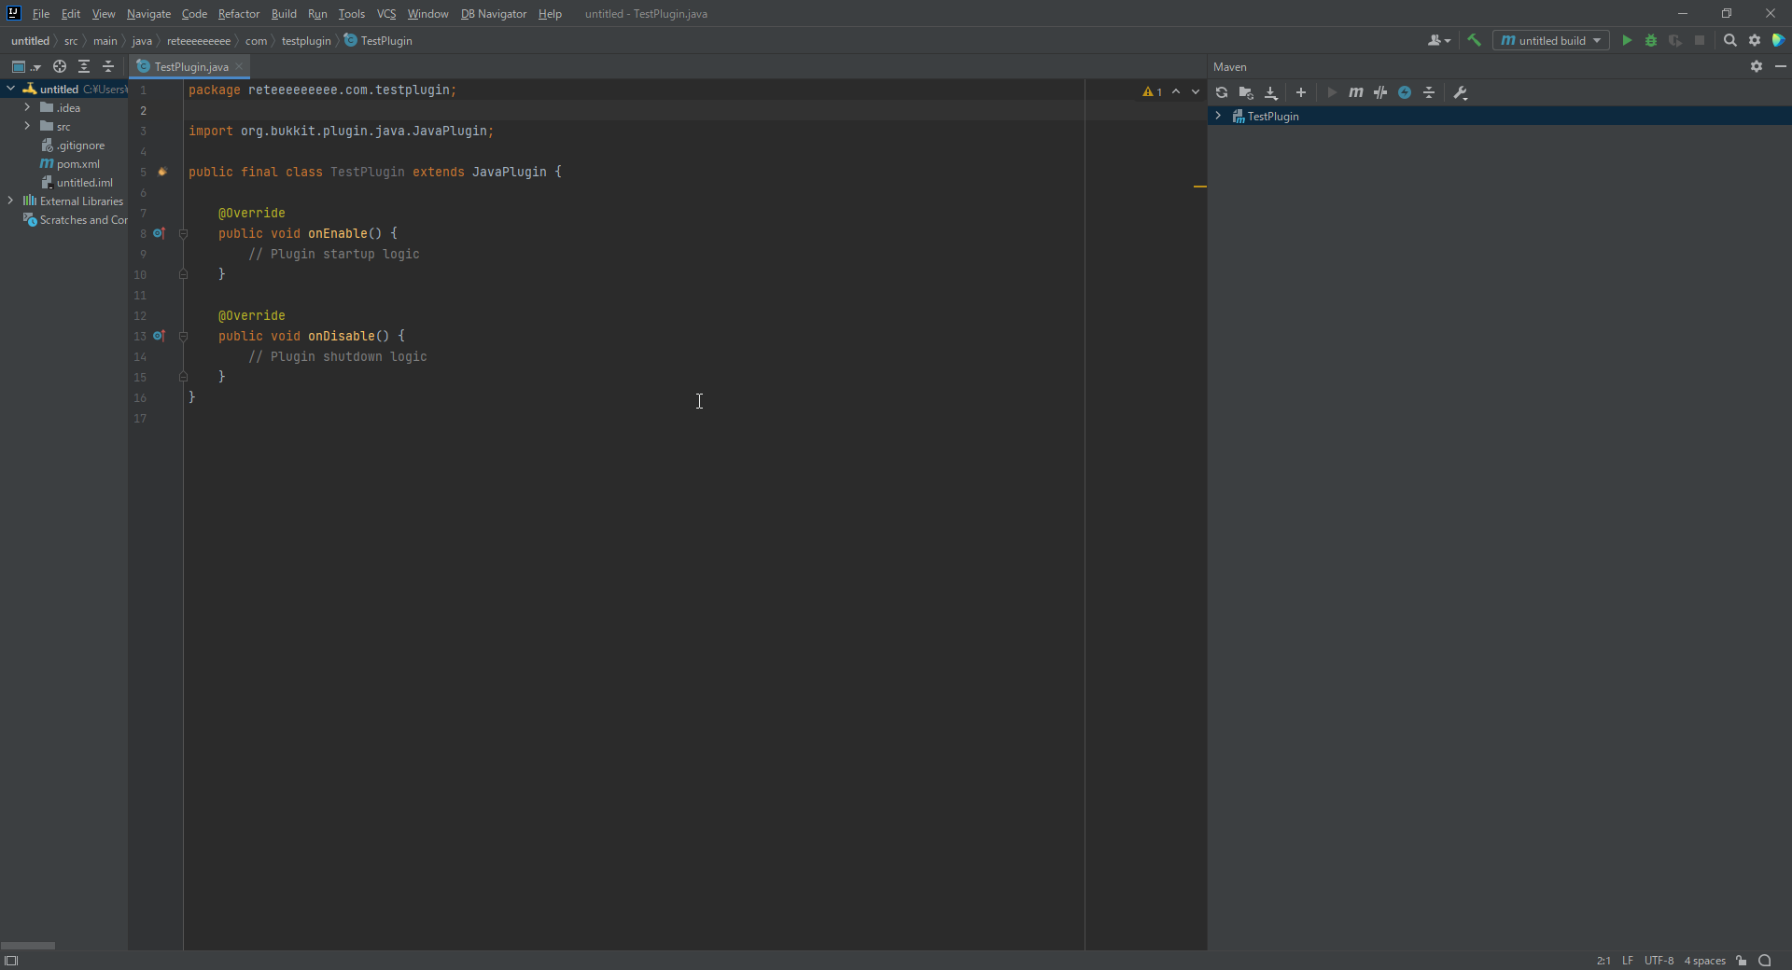Reload all Maven projects
This screenshot has height=970, width=1792.
coord(1222,92)
